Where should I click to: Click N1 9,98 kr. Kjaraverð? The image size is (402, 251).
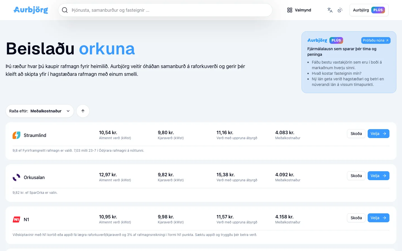point(171,219)
